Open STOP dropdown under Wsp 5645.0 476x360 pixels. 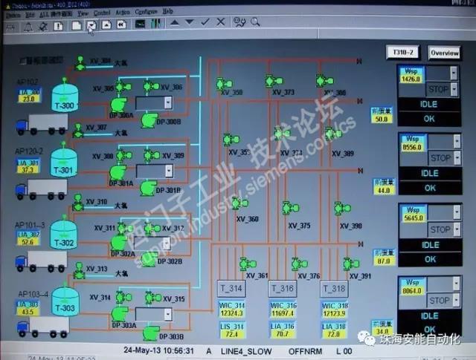tap(457, 229)
